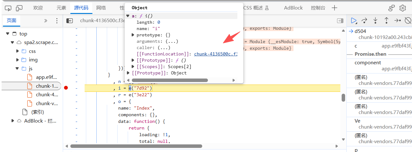Click editor scrollbar up arrow

[343, 31]
